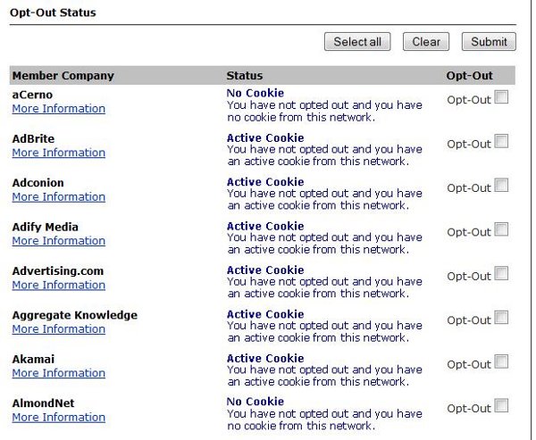This screenshot has height=440, width=536.
Task: Click Adconion's Active Cookie status
Action: (265, 182)
